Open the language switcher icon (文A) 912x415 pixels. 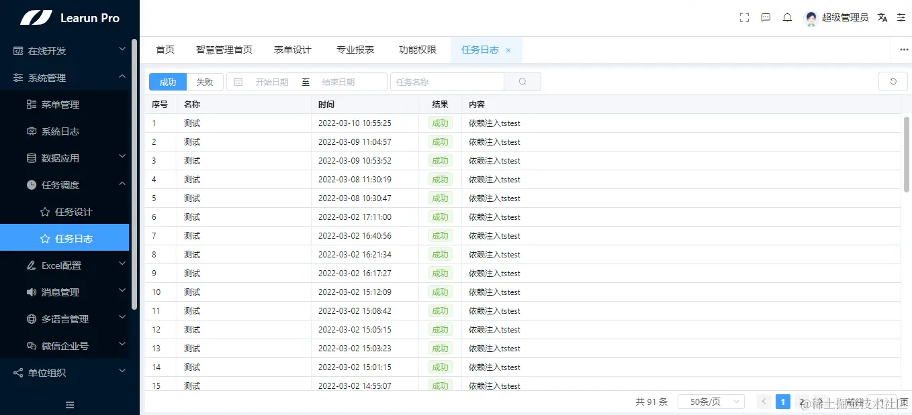coord(882,17)
